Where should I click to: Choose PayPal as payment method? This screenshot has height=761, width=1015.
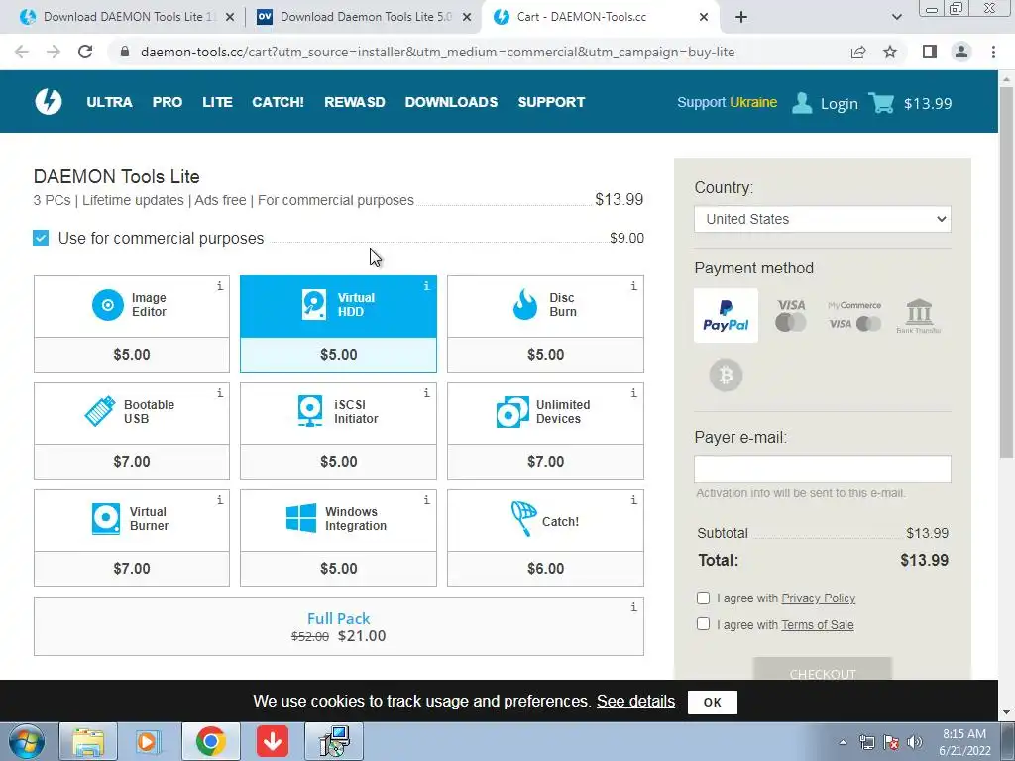(726, 316)
